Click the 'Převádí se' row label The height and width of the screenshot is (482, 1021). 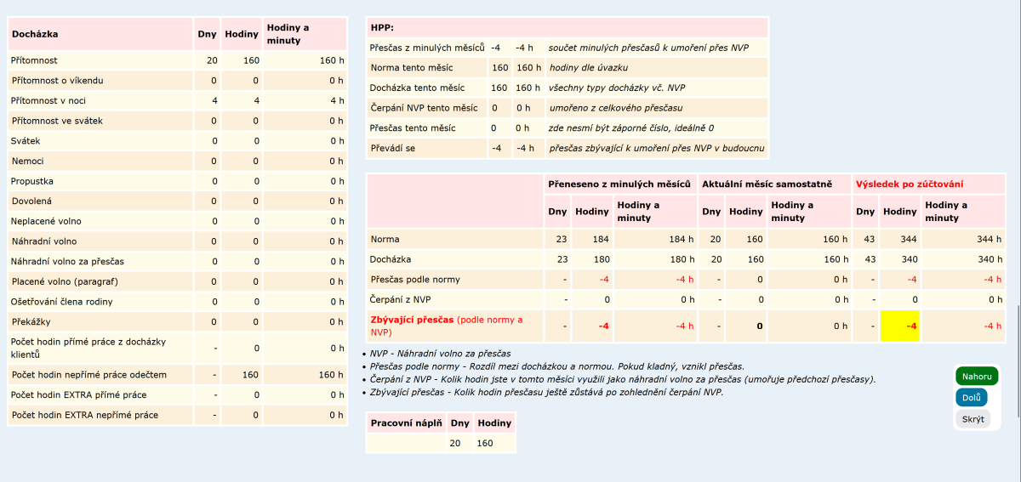tap(393, 148)
